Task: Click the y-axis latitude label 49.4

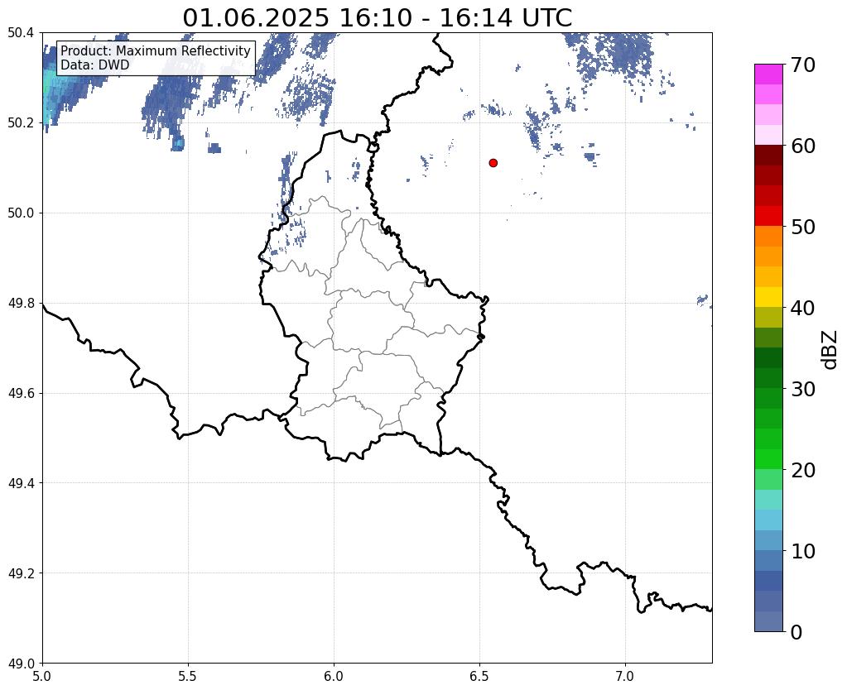Action: (x=21, y=483)
